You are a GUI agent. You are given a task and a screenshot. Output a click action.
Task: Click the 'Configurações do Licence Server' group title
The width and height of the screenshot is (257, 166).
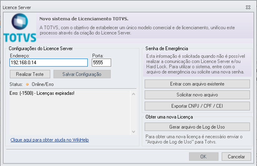[41, 49]
